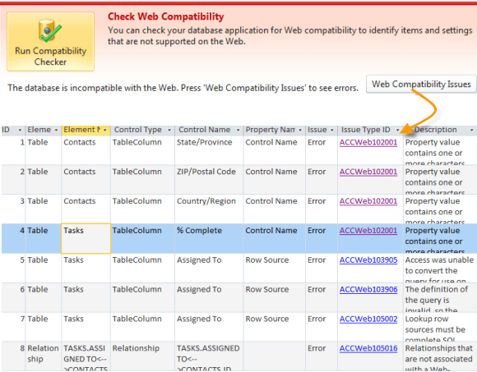Open Control Name column dropdown arrow
This screenshot has height=372, width=477.
[238, 130]
